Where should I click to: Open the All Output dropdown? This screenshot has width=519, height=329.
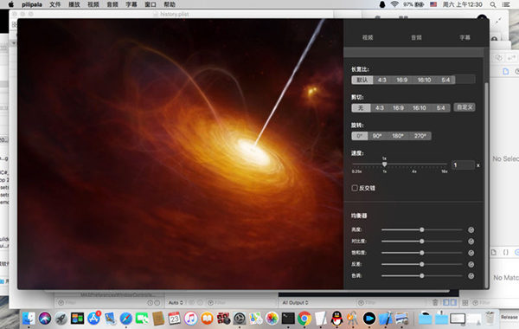tap(295, 303)
